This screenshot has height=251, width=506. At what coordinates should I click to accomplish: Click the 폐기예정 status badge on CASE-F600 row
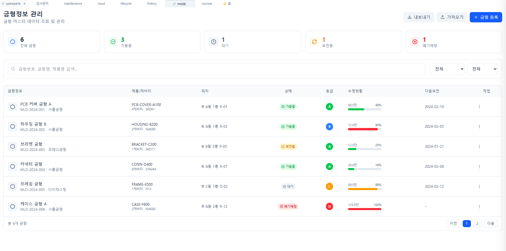coord(288,207)
